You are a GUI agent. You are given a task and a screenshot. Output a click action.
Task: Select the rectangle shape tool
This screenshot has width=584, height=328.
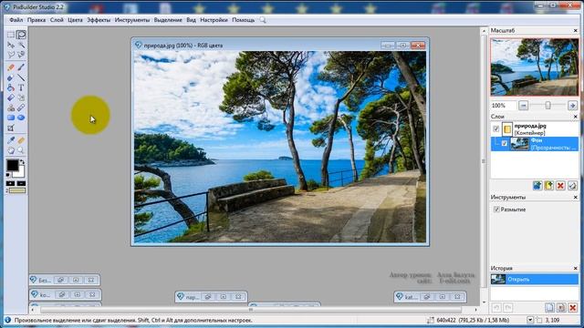[11, 118]
